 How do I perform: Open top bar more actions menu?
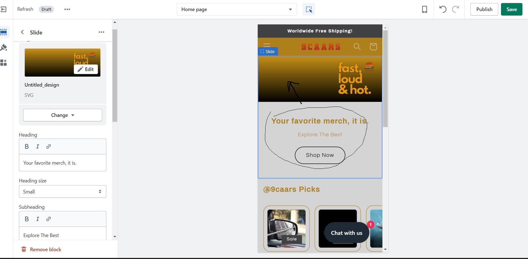(x=67, y=9)
